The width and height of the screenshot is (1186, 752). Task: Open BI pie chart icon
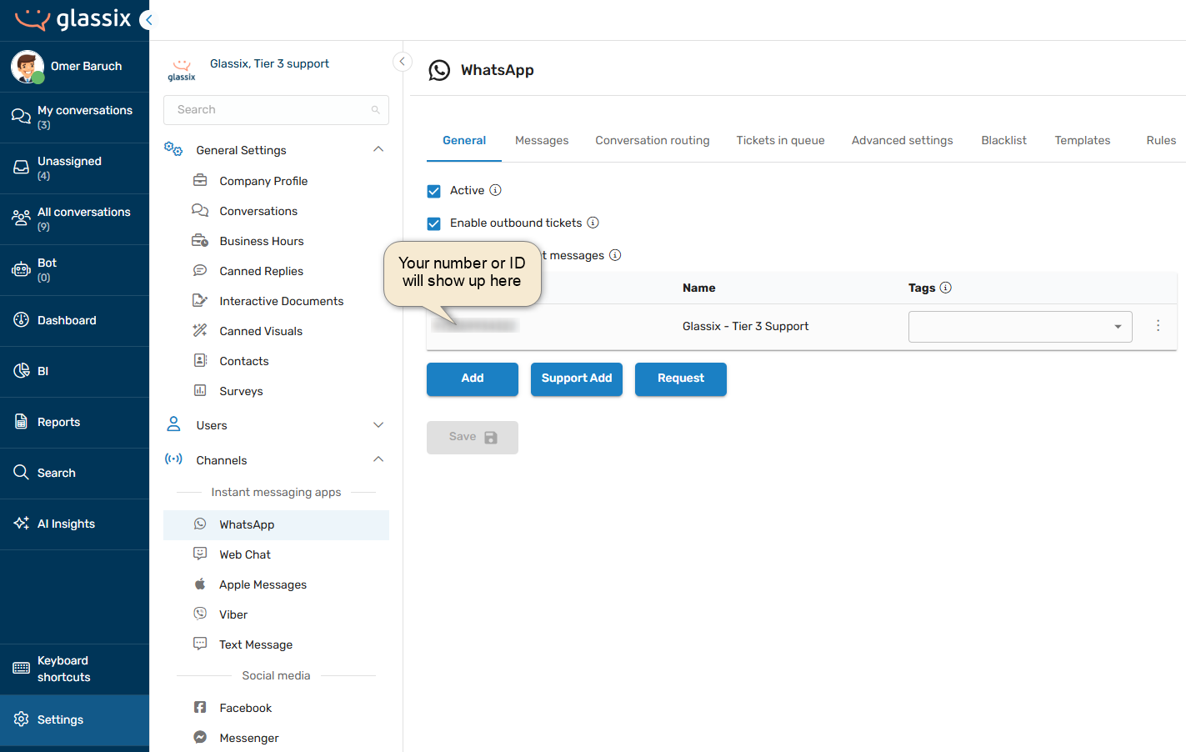(x=22, y=371)
